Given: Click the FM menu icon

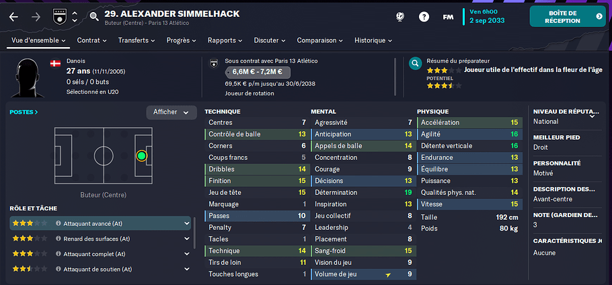Looking at the screenshot, I should (448, 17).
